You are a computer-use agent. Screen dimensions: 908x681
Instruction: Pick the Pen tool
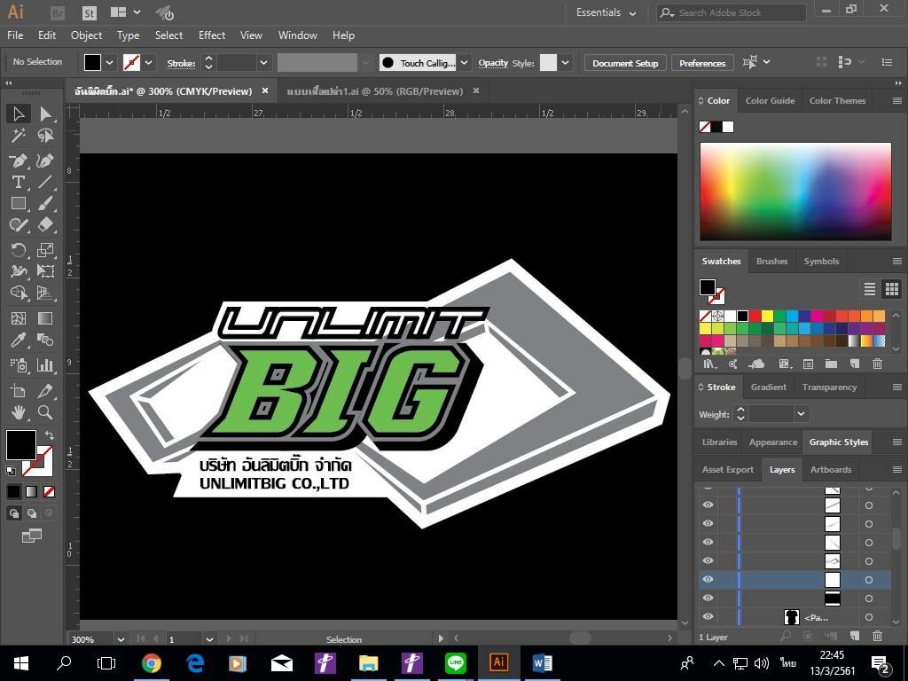(x=18, y=160)
